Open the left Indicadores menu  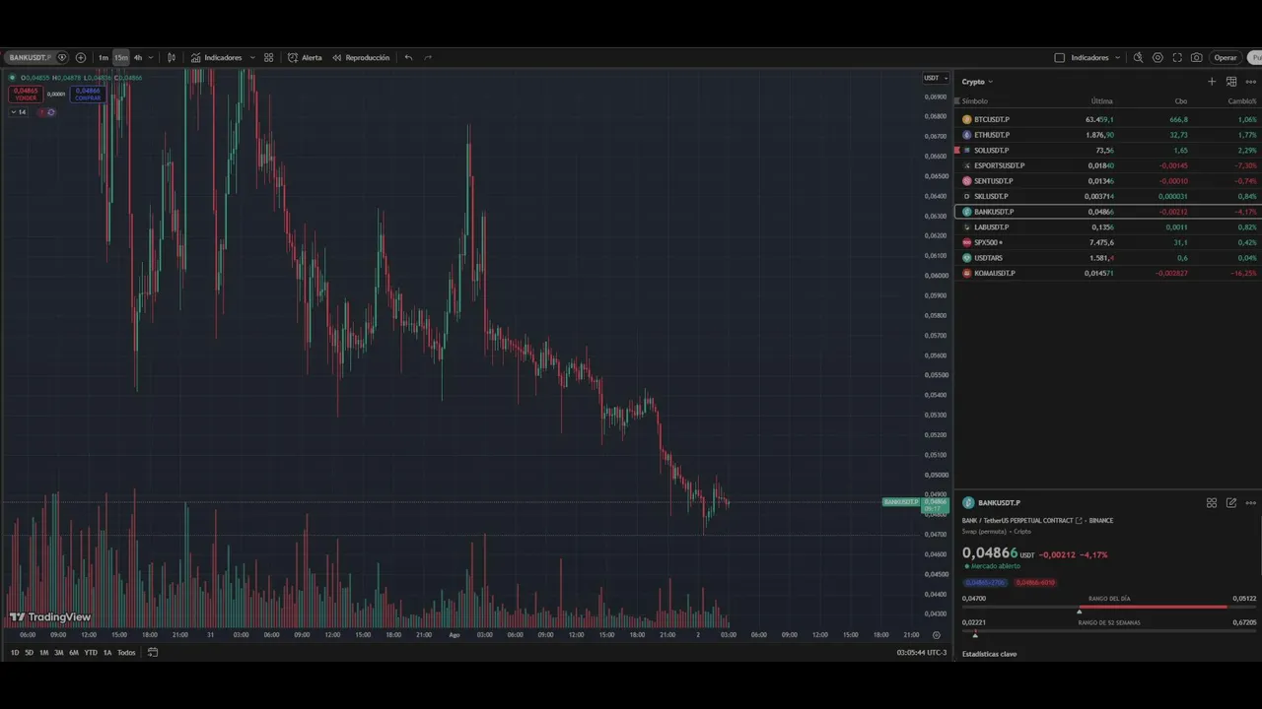click(216, 57)
